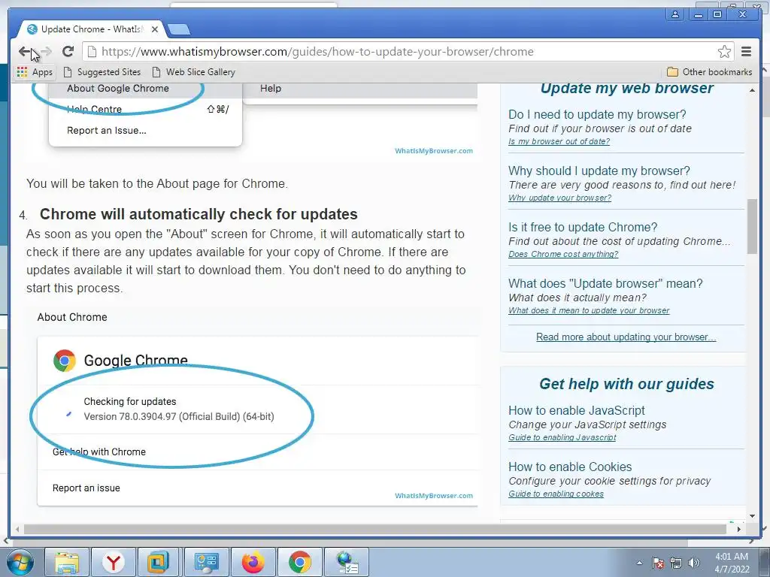Click 'Is my browser out of date?' link
770x577 pixels.
pyautogui.click(x=559, y=141)
